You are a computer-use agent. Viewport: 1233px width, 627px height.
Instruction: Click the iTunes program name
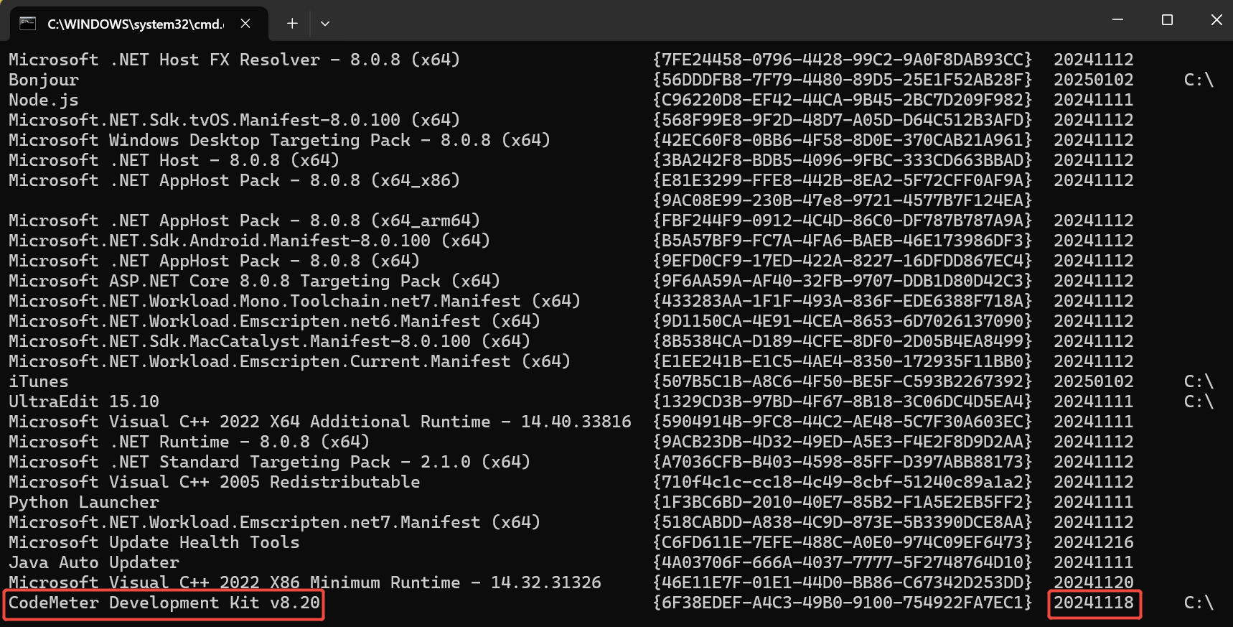click(x=39, y=382)
